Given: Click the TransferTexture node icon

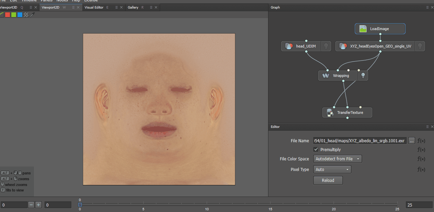Looking at the screenshot, I should pos(330,112).
